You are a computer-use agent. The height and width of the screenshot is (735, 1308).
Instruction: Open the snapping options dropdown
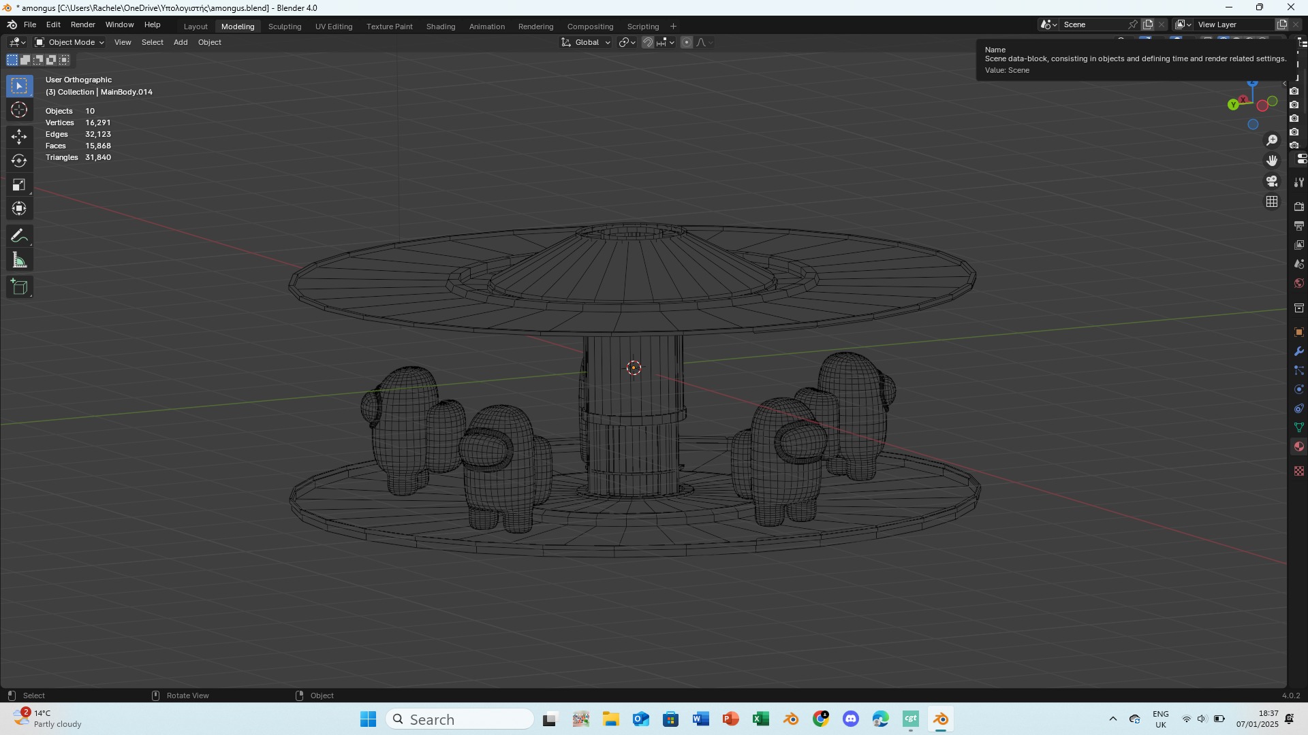666,42
